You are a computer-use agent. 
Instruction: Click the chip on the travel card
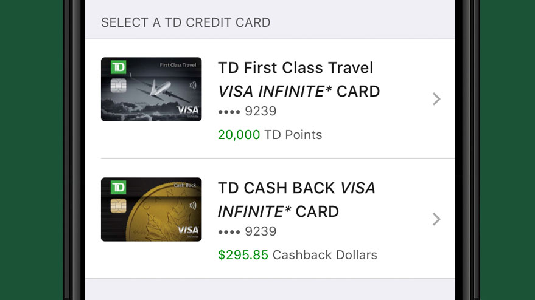click(119, 86)
